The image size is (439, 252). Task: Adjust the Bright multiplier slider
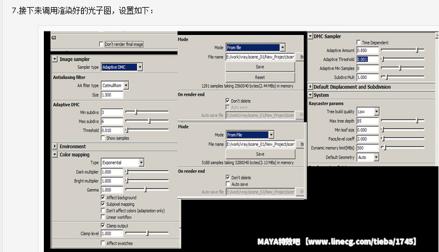click(127, 181)
